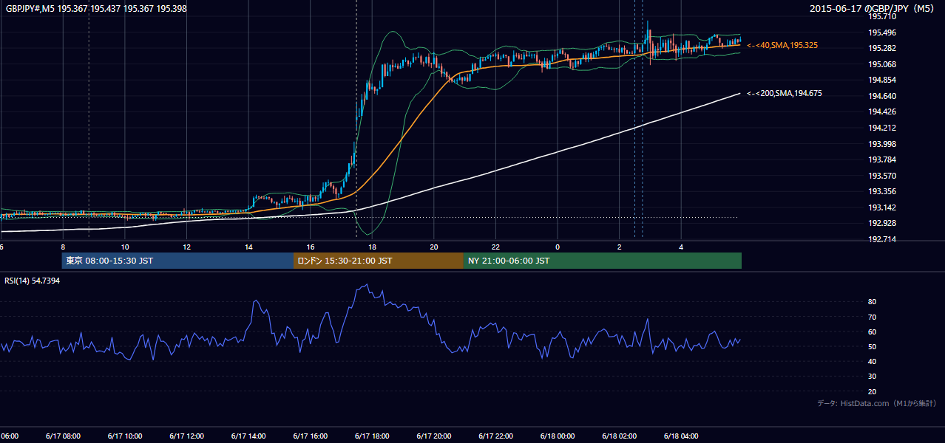Image resolution: width=945 pixels, height=443 pixels.
Task: Select the 193.570 price axis label
Action: tap(882, 176)
